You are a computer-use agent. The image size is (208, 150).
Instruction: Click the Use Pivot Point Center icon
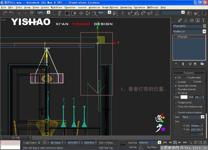click(x=115, y=13)
